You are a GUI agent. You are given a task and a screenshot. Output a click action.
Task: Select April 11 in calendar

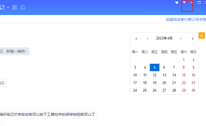pos(145,75)
